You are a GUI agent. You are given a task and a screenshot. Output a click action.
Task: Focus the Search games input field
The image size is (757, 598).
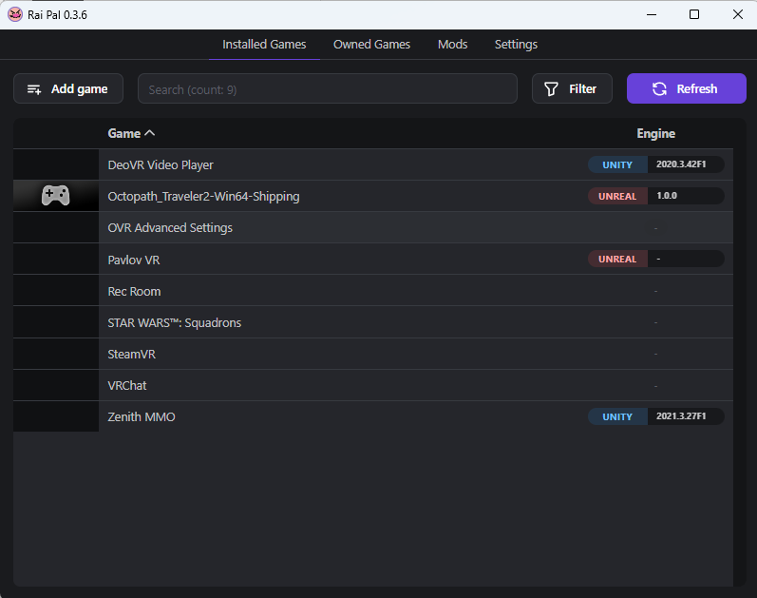pos(328,89)
